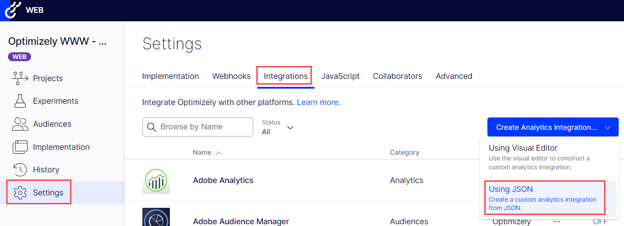Go to the Advanced tab
Viewport: 624px width, 226px height.
[454, 76]
